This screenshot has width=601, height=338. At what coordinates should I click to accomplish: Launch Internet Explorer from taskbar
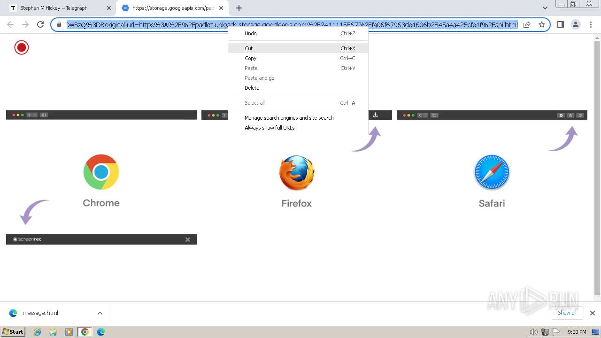point(38,332)
